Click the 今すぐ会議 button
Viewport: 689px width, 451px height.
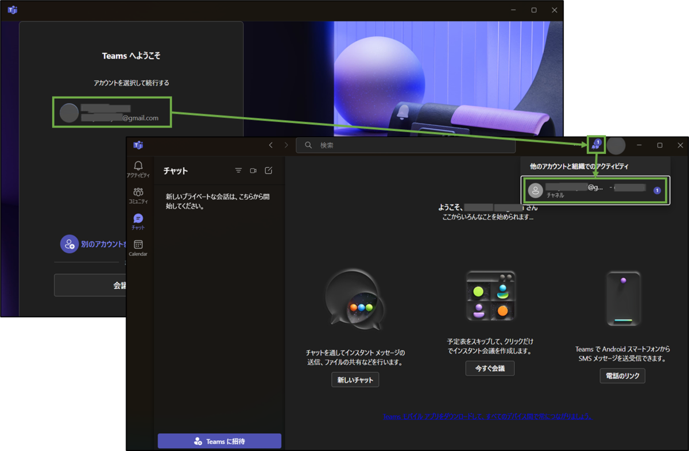click(490, 368)
